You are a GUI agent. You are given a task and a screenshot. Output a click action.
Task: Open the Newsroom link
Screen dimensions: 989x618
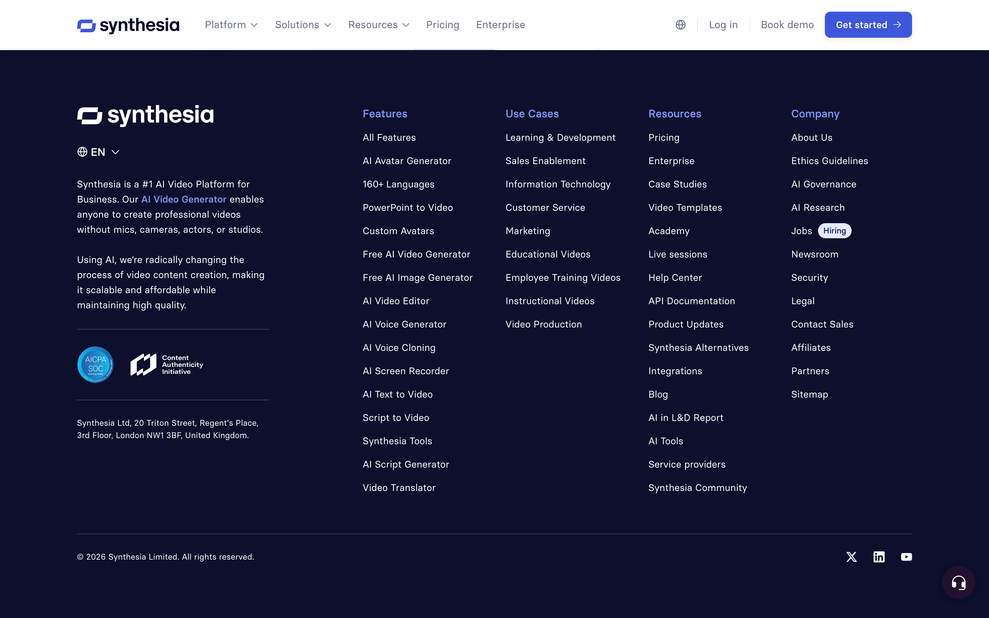815,254
